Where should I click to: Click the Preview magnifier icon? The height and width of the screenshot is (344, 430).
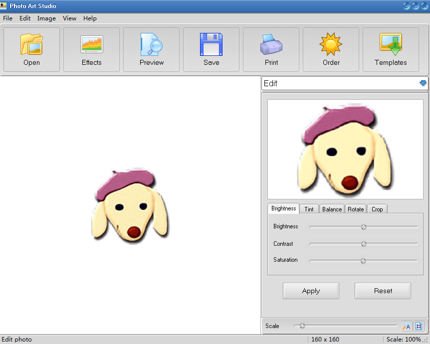coord(152,44)
